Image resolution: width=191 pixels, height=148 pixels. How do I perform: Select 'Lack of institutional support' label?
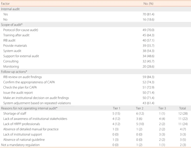click(22, 135)
